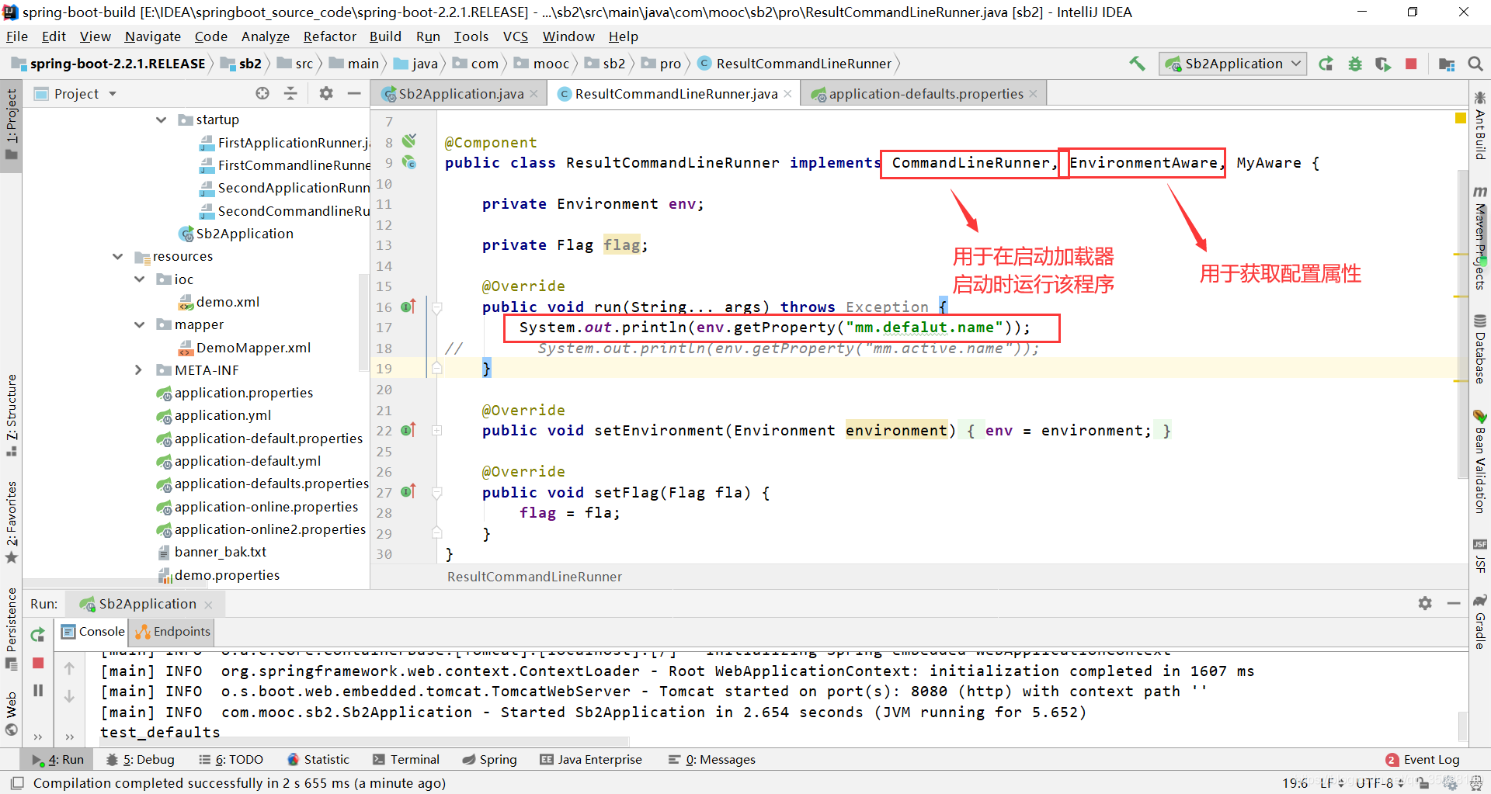This screenshot has height=794, width=1491.
Task: Click the override gutter icon on line 27
Action: [409, 491]
